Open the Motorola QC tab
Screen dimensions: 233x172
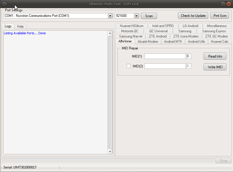[130, 31]
